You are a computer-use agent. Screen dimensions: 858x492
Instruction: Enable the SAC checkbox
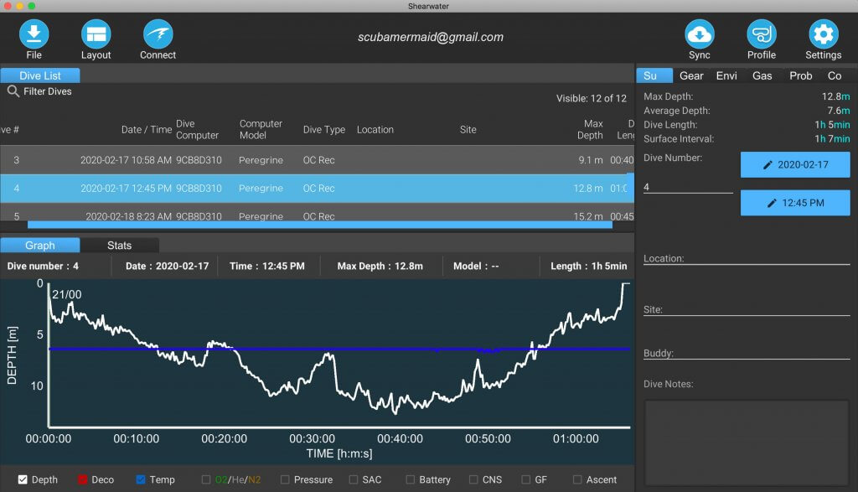point(354,479)
